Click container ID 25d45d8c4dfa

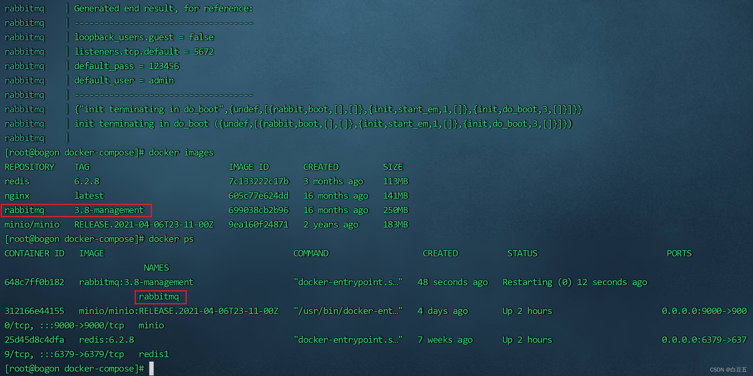(x=34, y=340)
